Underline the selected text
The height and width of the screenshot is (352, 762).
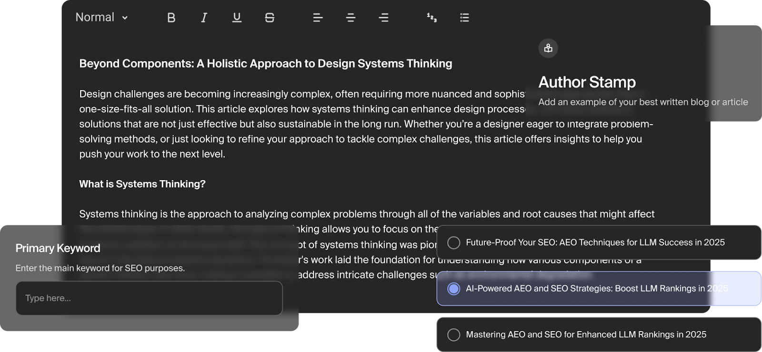point(237,18)
